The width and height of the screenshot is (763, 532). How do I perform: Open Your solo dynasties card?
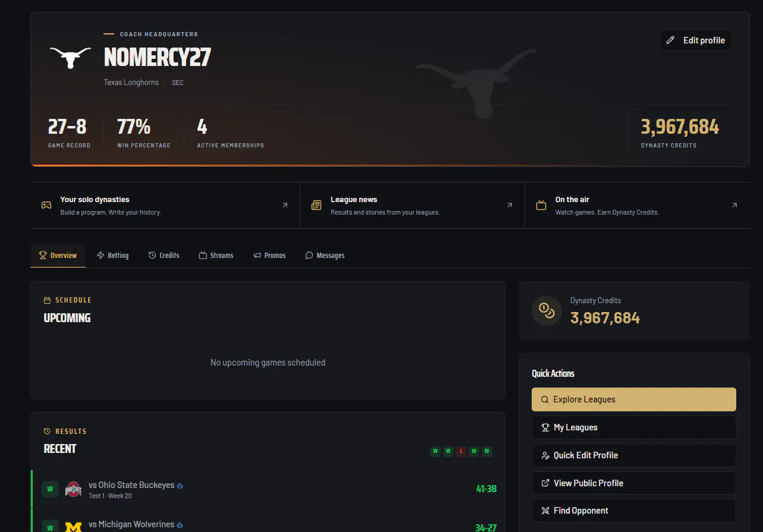[165, 205]
